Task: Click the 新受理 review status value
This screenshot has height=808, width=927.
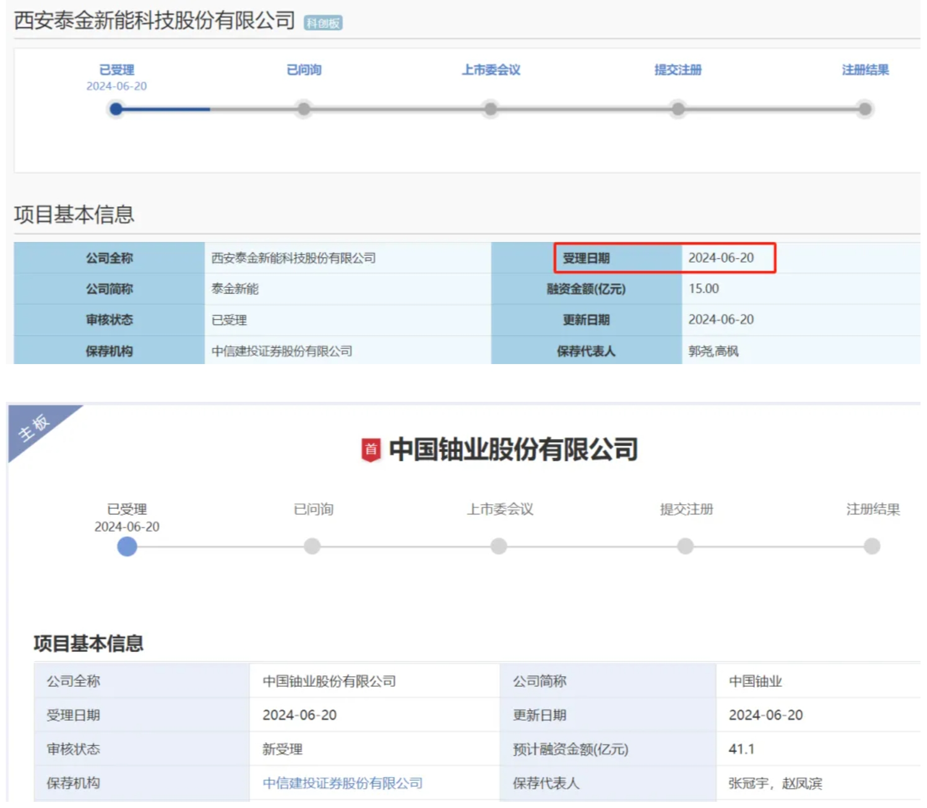Action: tap(283, 749)
